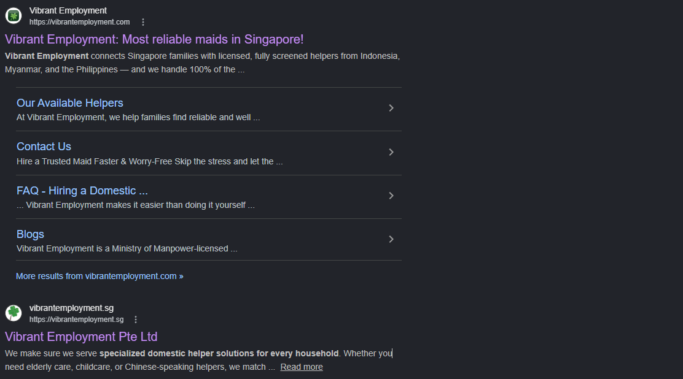Click the vibrantemployment.sg site name heading
683x379 pixels.
71,308
